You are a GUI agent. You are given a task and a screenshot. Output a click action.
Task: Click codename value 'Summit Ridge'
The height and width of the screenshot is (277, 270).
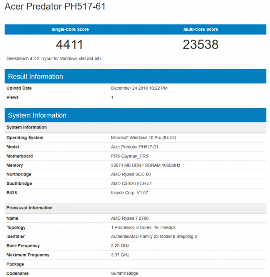(x=125, y=274)
